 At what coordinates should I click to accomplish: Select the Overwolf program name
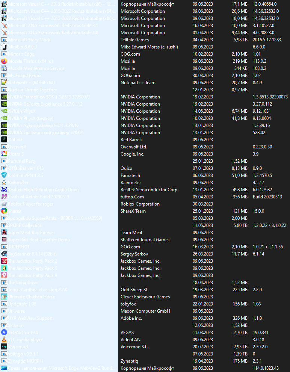17,147
